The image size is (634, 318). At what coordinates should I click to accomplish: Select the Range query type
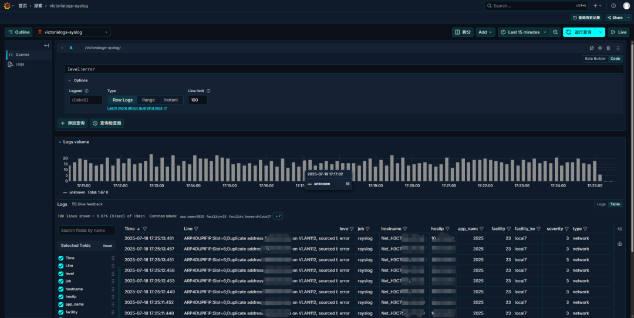pyautogui.click(x=149, y=100)
